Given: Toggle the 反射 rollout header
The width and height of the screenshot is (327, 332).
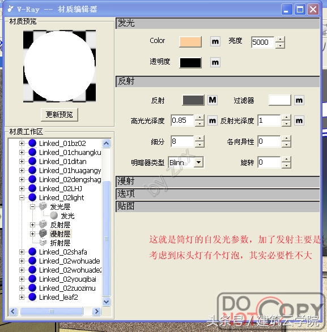Looking at the screenshot, I should pos(218,81).
